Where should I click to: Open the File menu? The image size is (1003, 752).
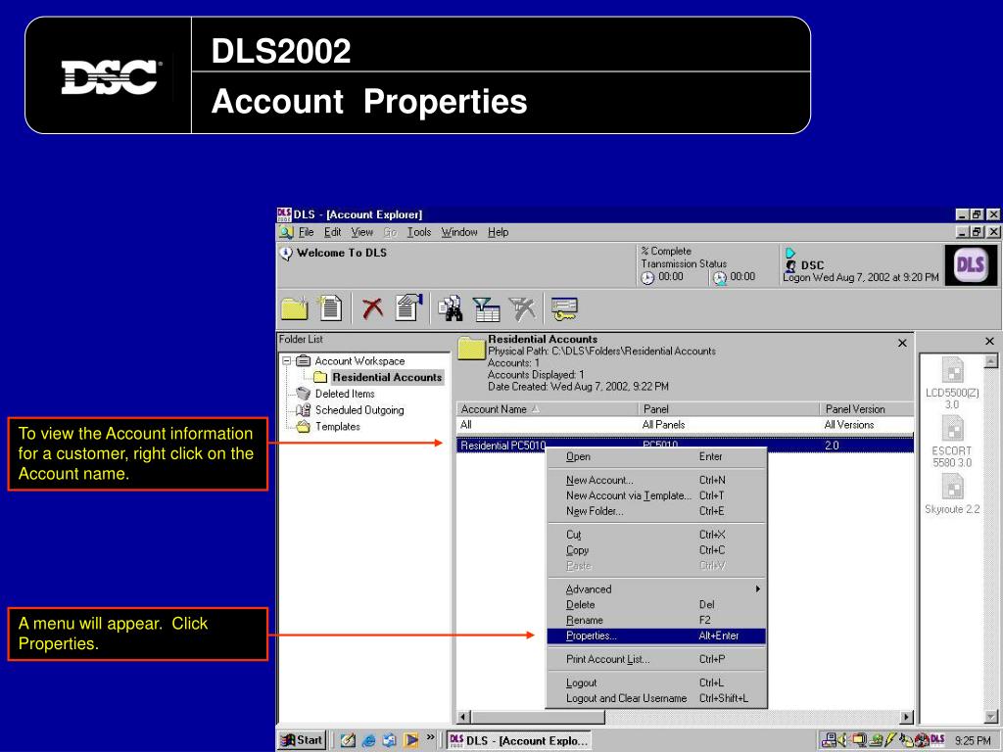[306, 232]
